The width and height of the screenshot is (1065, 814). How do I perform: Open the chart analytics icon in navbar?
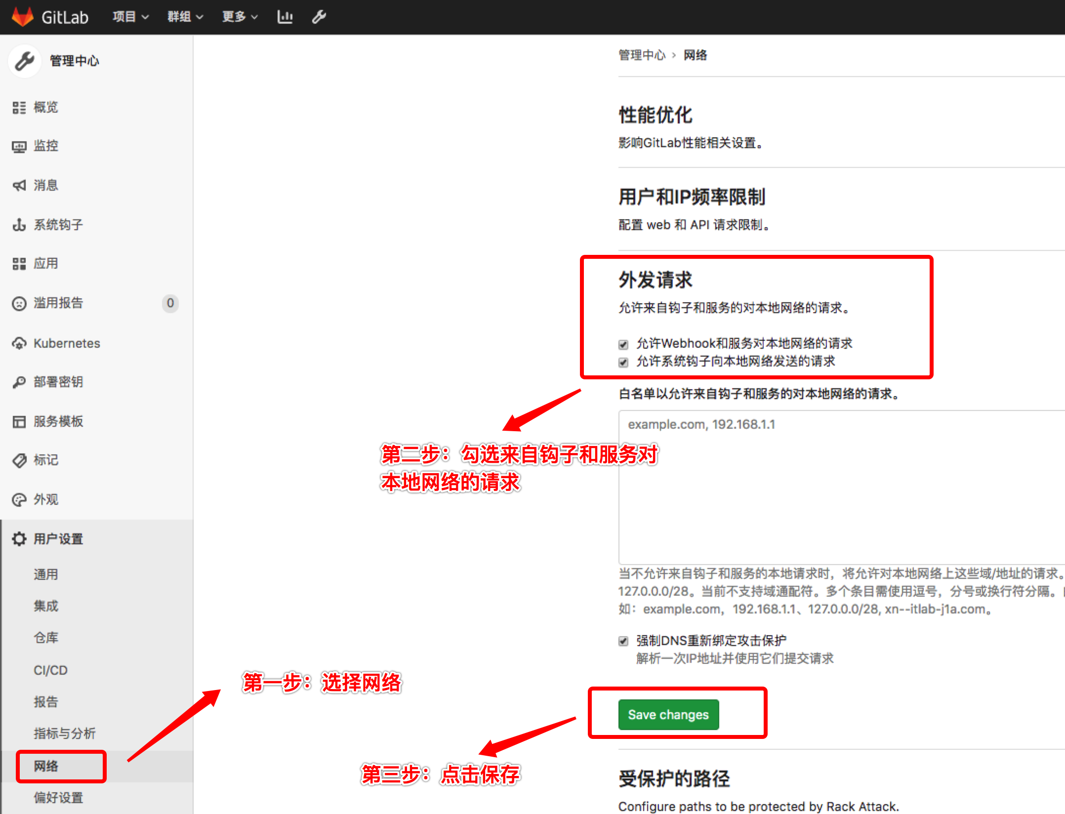point(285,17)
